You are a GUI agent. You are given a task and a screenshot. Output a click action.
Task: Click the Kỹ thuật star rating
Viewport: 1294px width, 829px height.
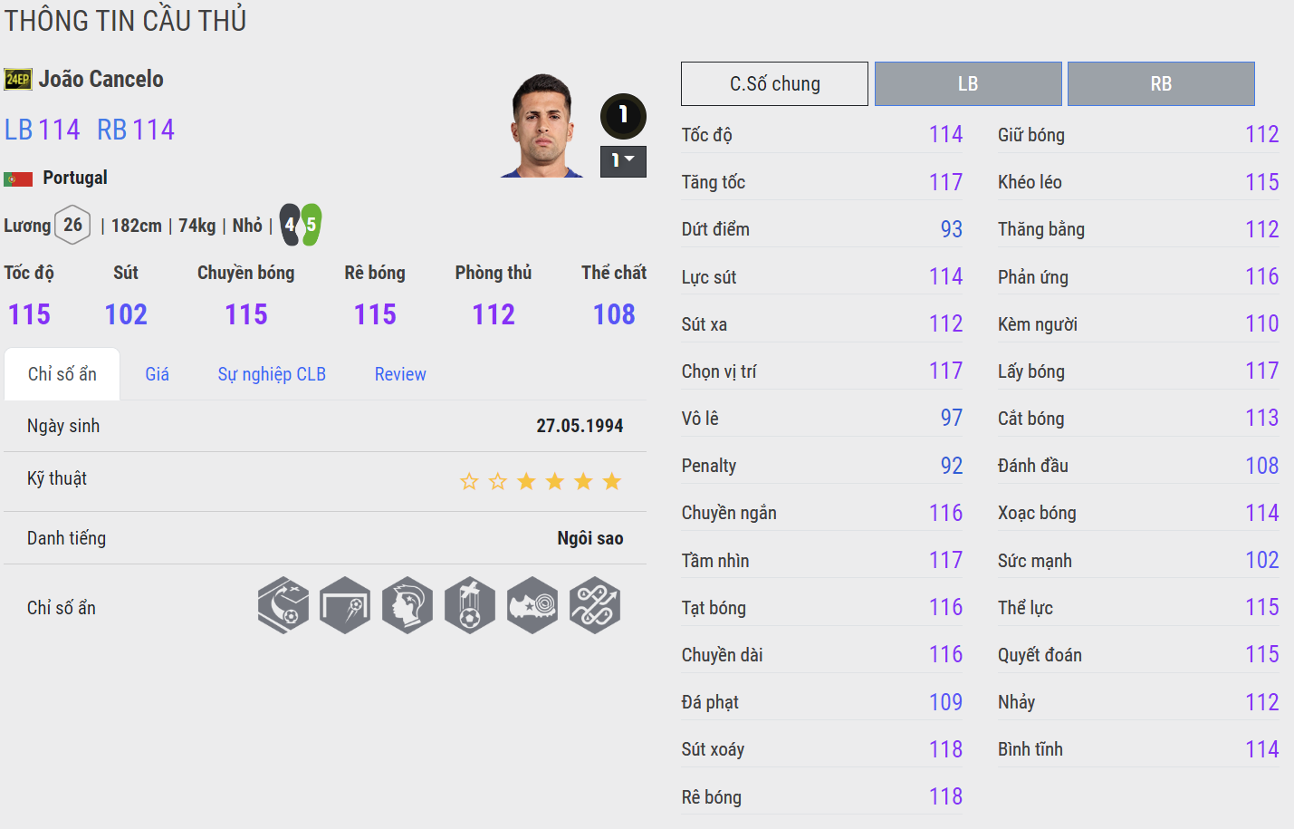tap(541, 481)
